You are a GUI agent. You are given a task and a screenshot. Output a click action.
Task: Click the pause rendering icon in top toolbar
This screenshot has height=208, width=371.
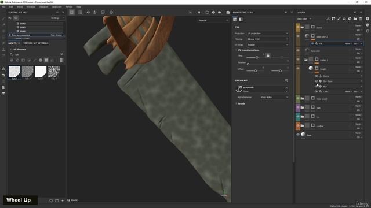coord(199,12)
